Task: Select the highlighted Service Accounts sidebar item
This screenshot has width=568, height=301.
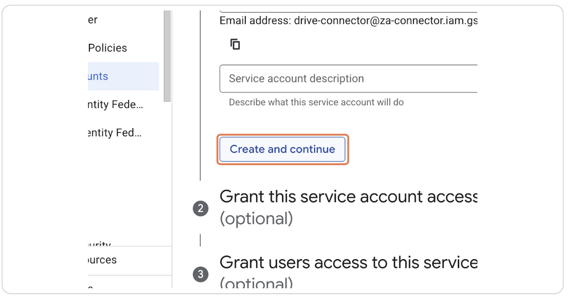Action: coord(123,76)
